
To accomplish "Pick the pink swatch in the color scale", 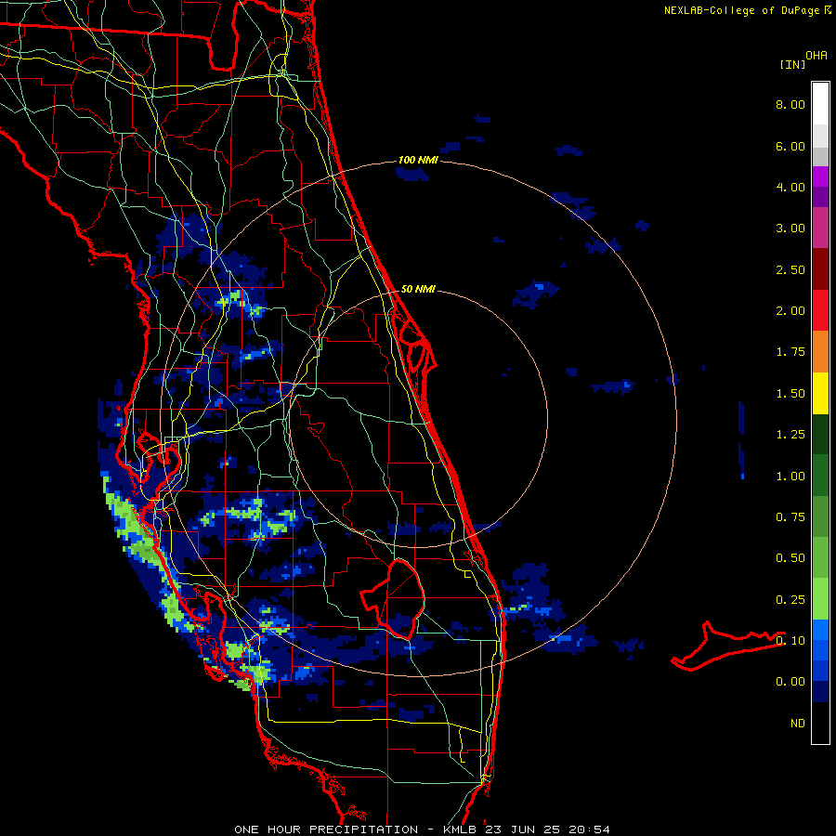I will click(x=820, y=229).
